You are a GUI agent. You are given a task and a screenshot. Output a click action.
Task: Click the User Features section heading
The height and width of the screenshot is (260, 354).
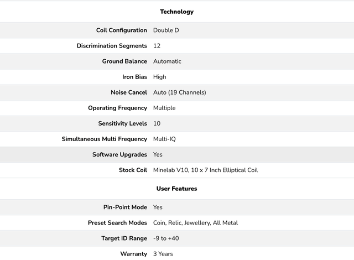click(176, 189)
